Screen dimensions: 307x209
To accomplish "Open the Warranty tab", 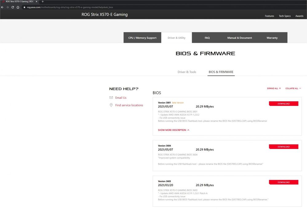I will pos(272,38).
